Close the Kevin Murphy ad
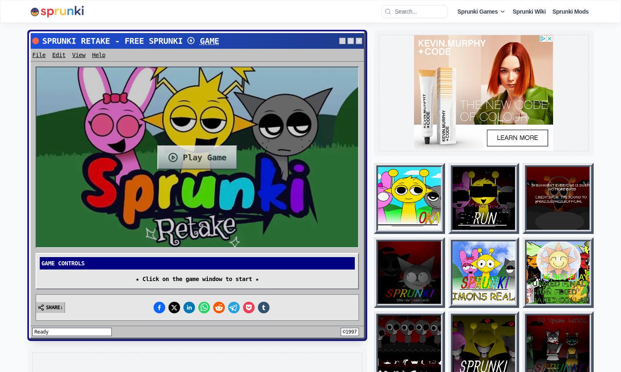Image resolution: width=621 pixels, height=372 pixels. coord(549,38)
